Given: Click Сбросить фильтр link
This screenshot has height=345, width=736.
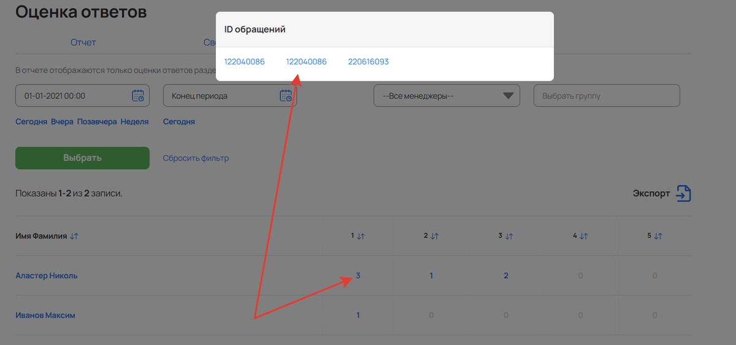Looking at the screenshot, I should click(x=196, y=158).
